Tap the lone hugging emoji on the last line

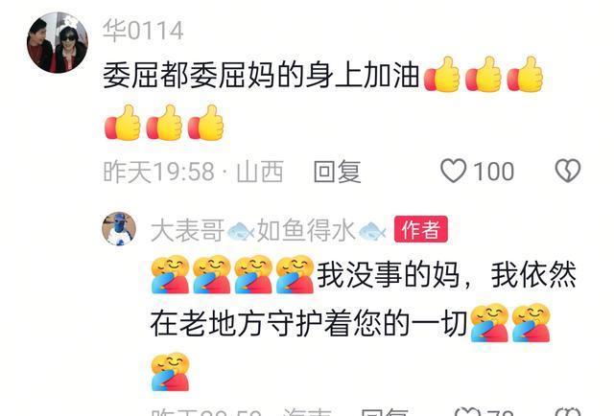(171, 372)
